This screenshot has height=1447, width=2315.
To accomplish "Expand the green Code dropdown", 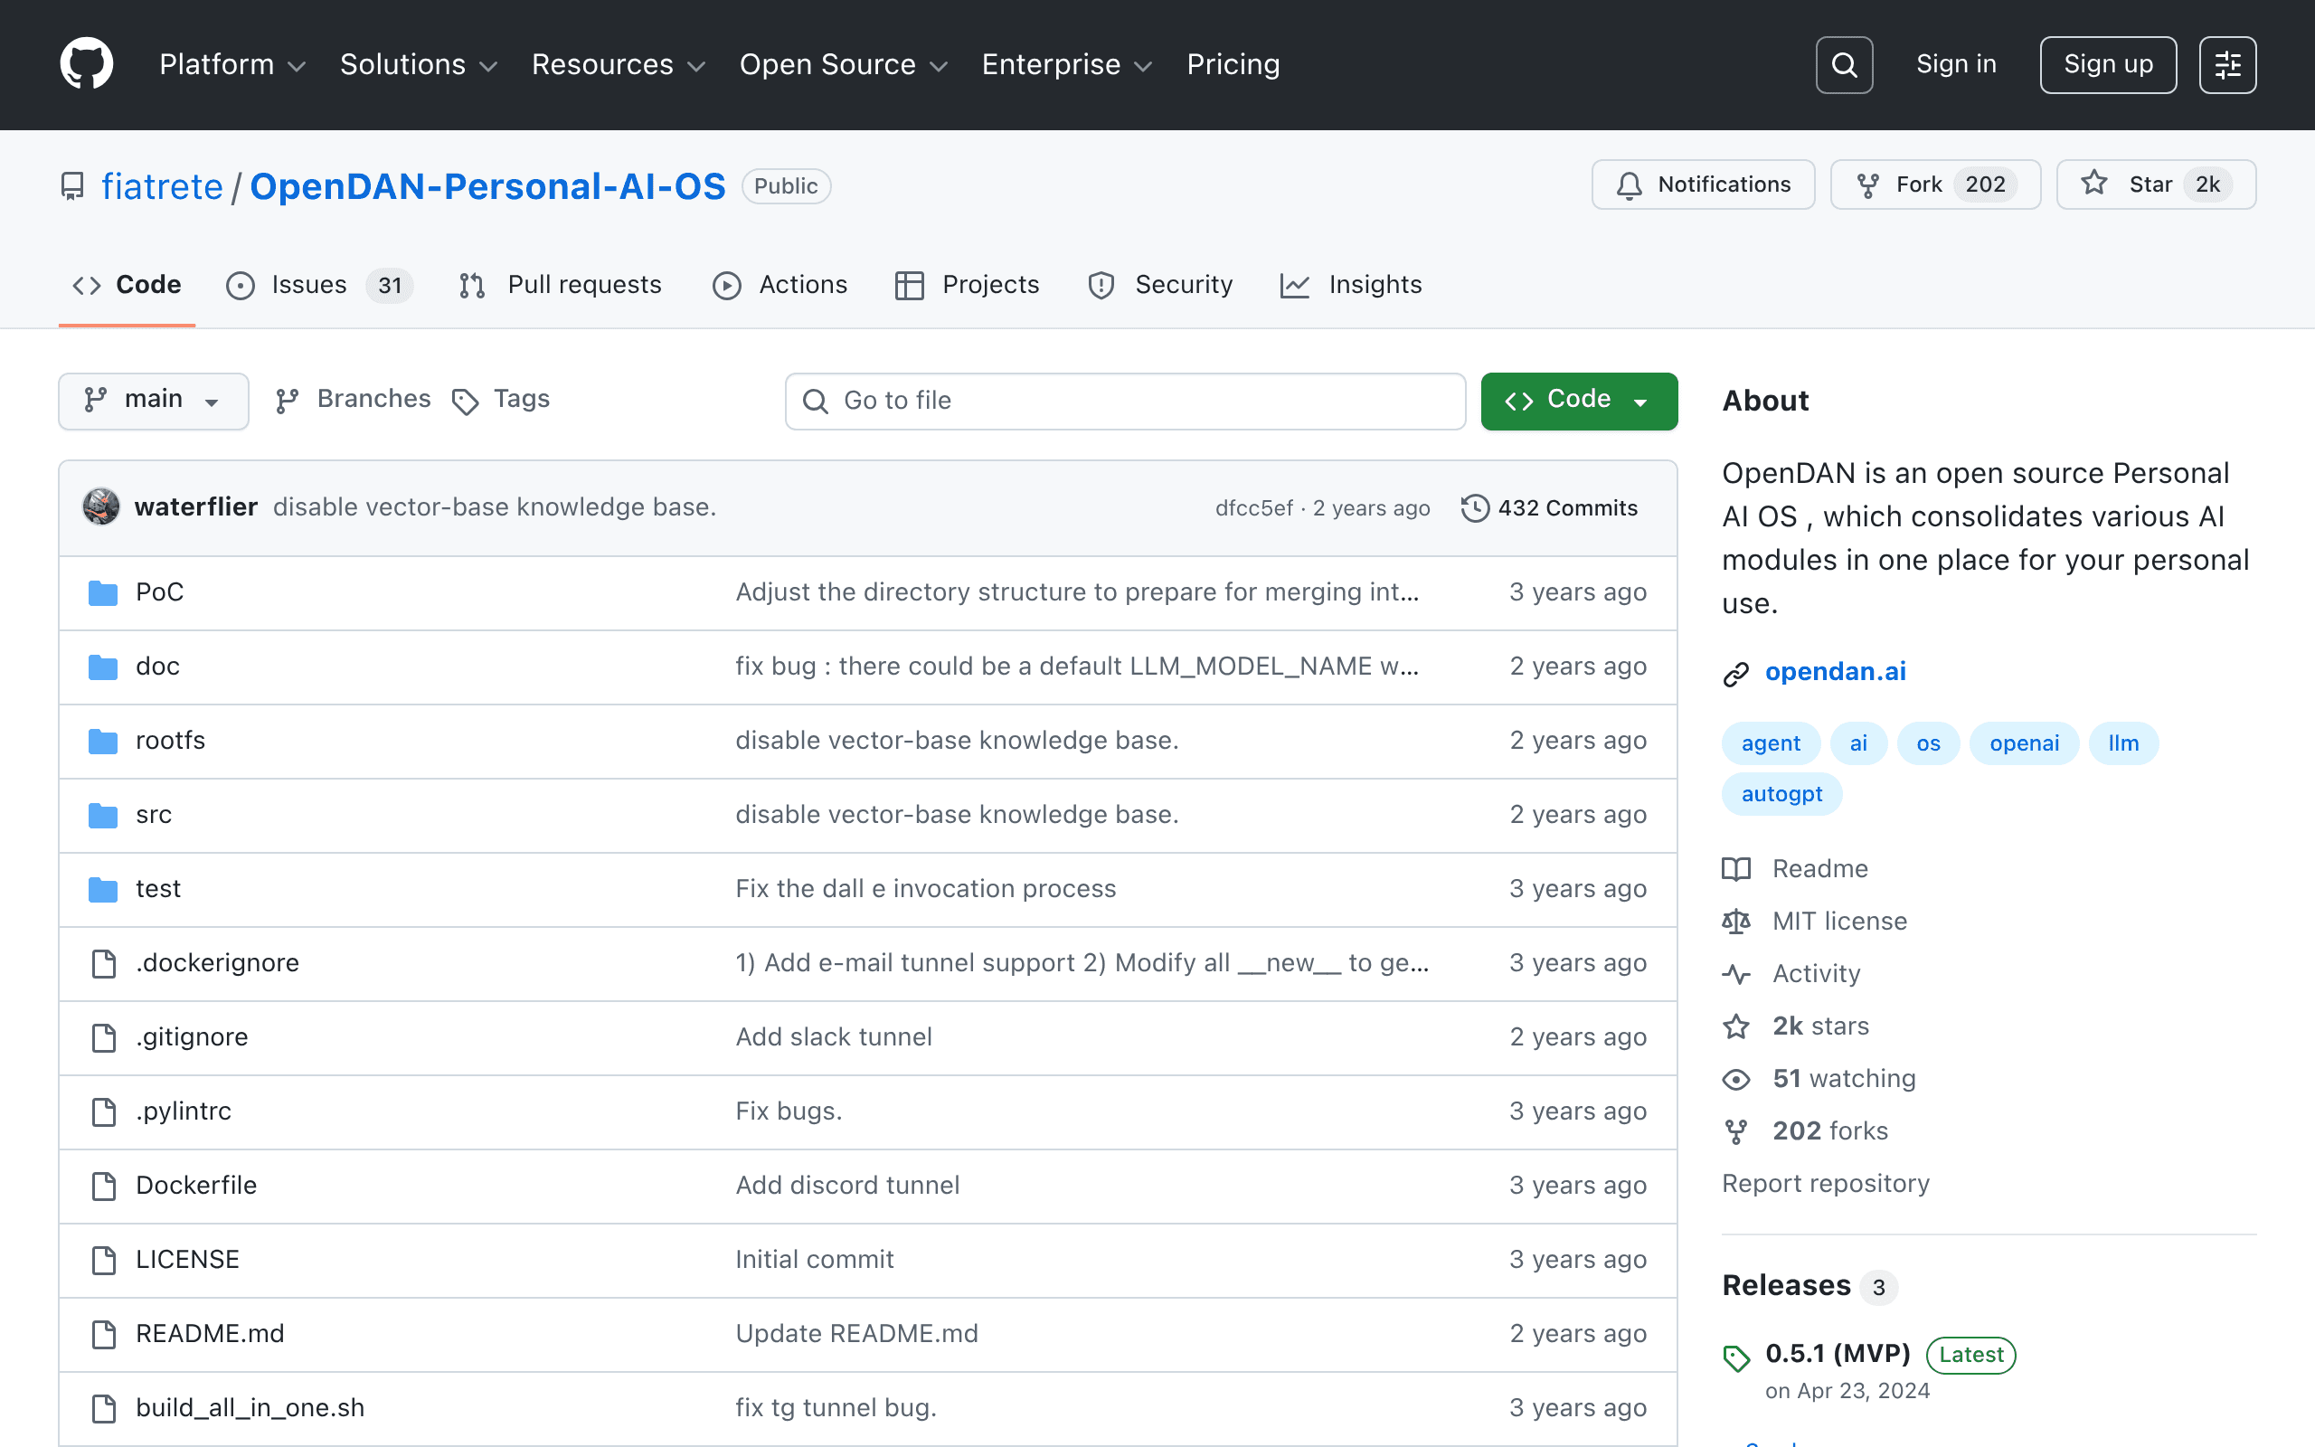I will pyautogui.click(x=1578, y=400).
